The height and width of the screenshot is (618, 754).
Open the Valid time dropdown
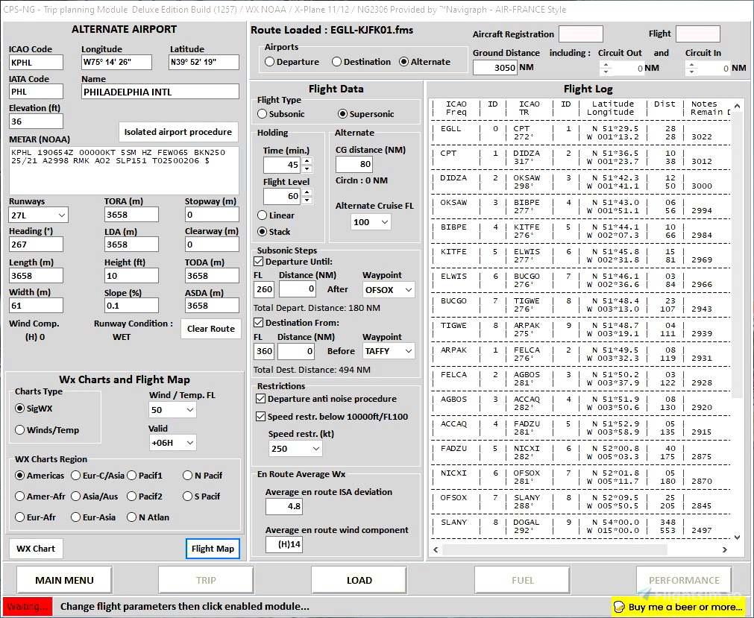[172, 443]
